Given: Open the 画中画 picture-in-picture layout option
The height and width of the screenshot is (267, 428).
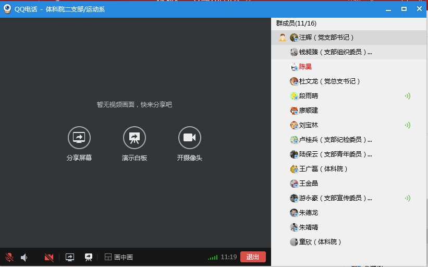Looking at the screenshot, I should tap(119, 257).
